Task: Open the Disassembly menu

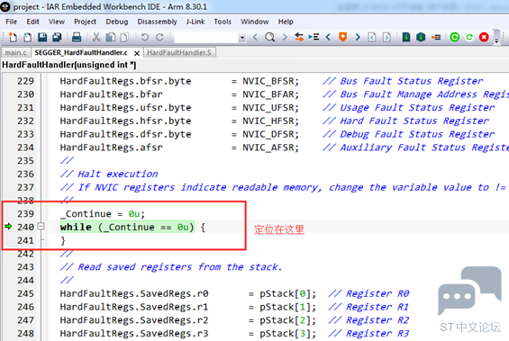Action: (157, 22)
